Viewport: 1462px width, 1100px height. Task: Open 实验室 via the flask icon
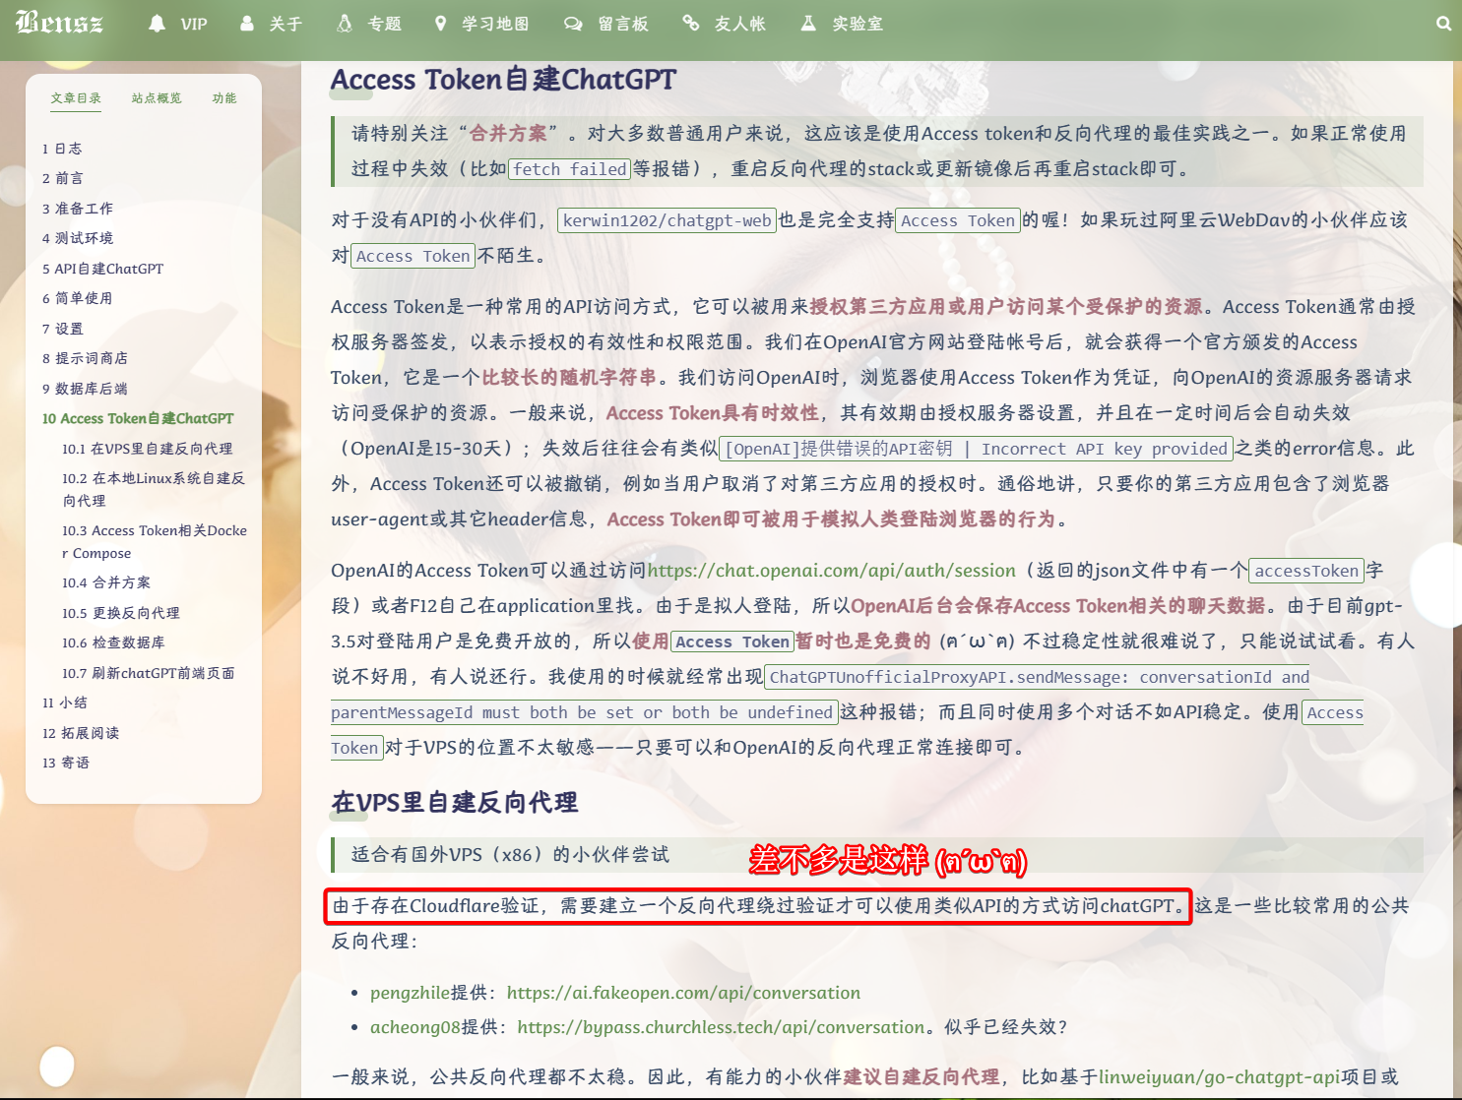808,23
